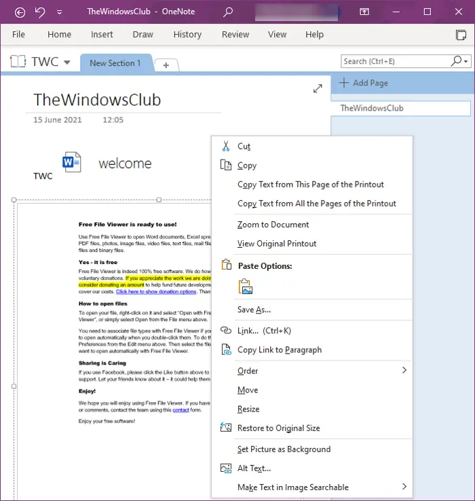Expand the TWC notebook dropdown arrow
This screenshot has width=475, height=501.
[66, 62]
